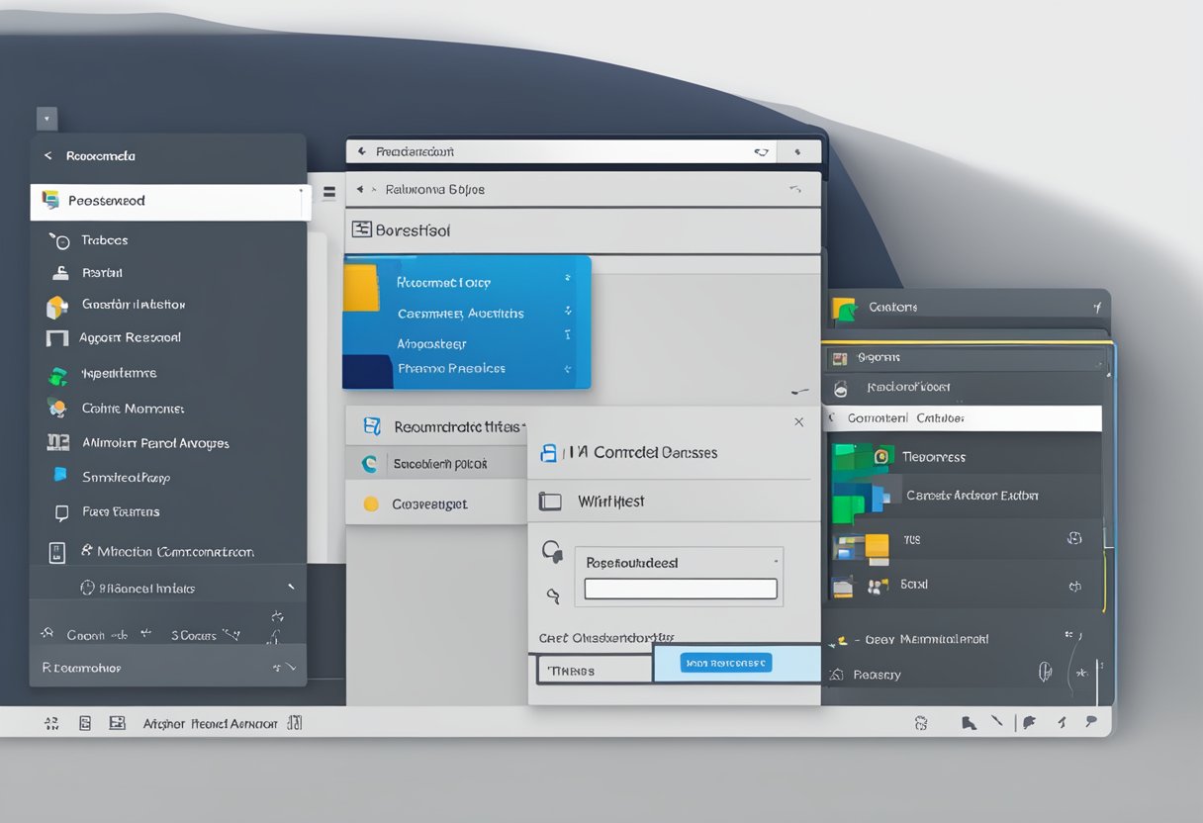1203x823 pixels.
Task: Click the yellow cube icon in the left sidebar
Action: click(57, 307)
